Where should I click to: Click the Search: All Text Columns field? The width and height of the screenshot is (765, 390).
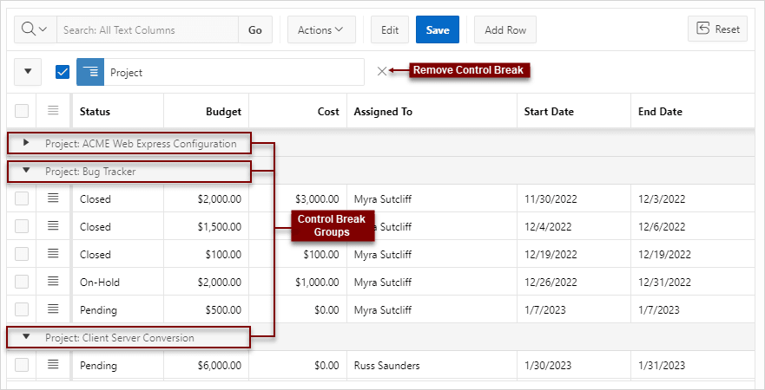pos(148,29)
